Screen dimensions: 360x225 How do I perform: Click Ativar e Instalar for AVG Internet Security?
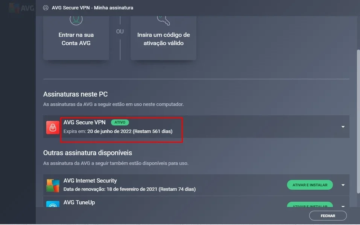pos(310,185)
